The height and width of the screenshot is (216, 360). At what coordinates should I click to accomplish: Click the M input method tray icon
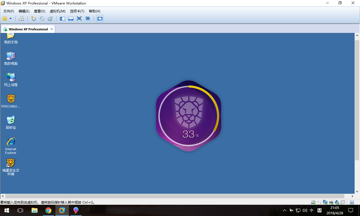[319, 210]
